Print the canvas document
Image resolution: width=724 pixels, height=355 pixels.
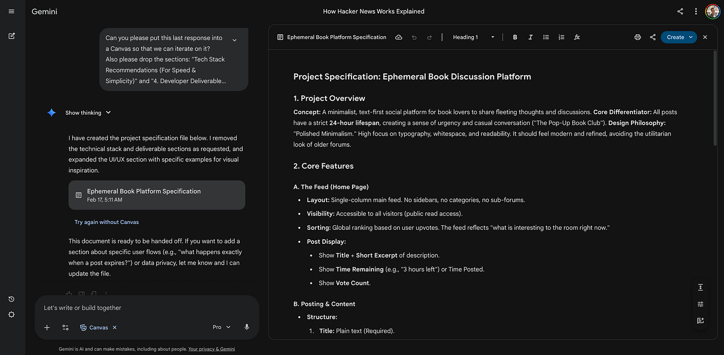637,37
